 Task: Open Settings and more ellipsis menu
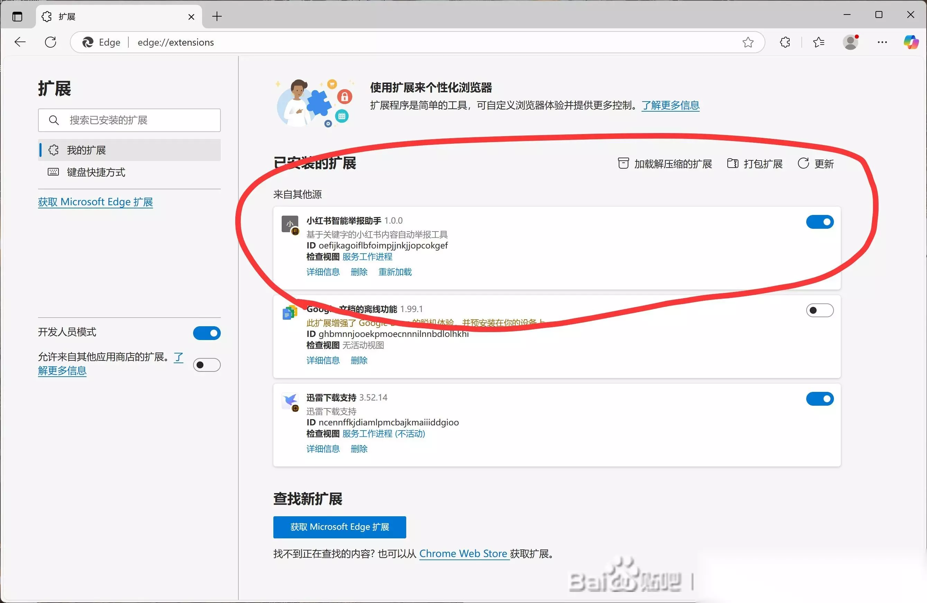tap(882, 42)
